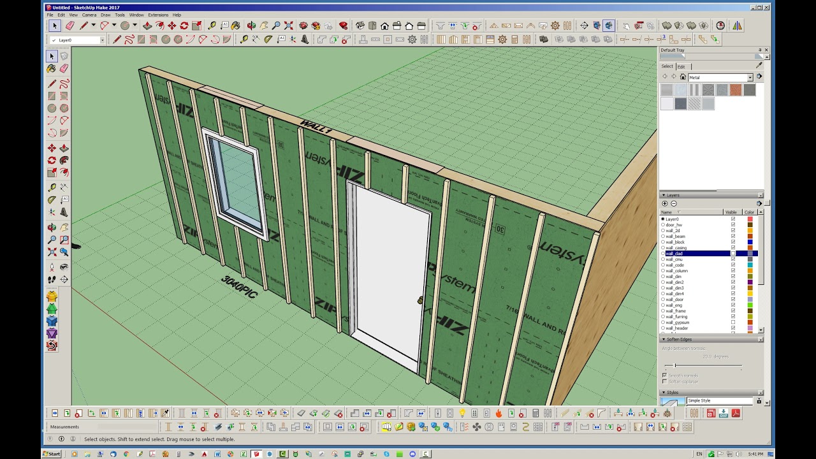Image resolution: width=816 pixels, height=459 pixels.
Task: Open the Circle shape tool dropdown arrow
Action: click(135, 25)
